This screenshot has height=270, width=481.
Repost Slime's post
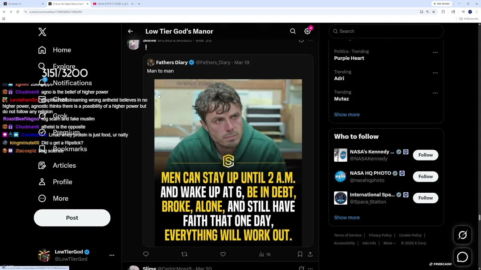[184, 254]
